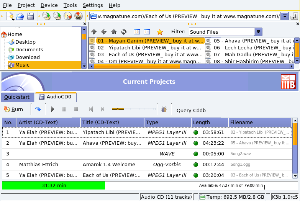300x201 pixels.
Task: Skip to next track
Action: point(103,109)
